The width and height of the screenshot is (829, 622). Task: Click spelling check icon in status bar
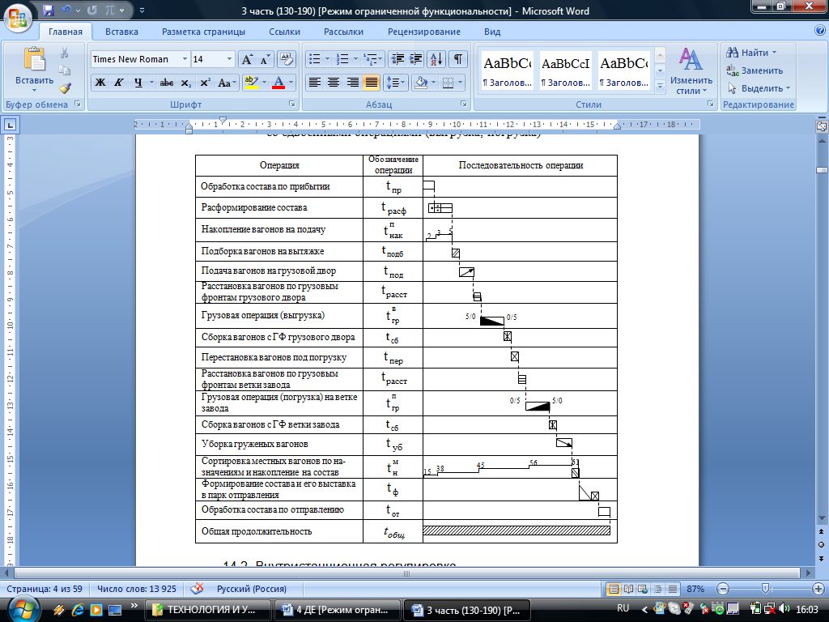pos(197,589)
